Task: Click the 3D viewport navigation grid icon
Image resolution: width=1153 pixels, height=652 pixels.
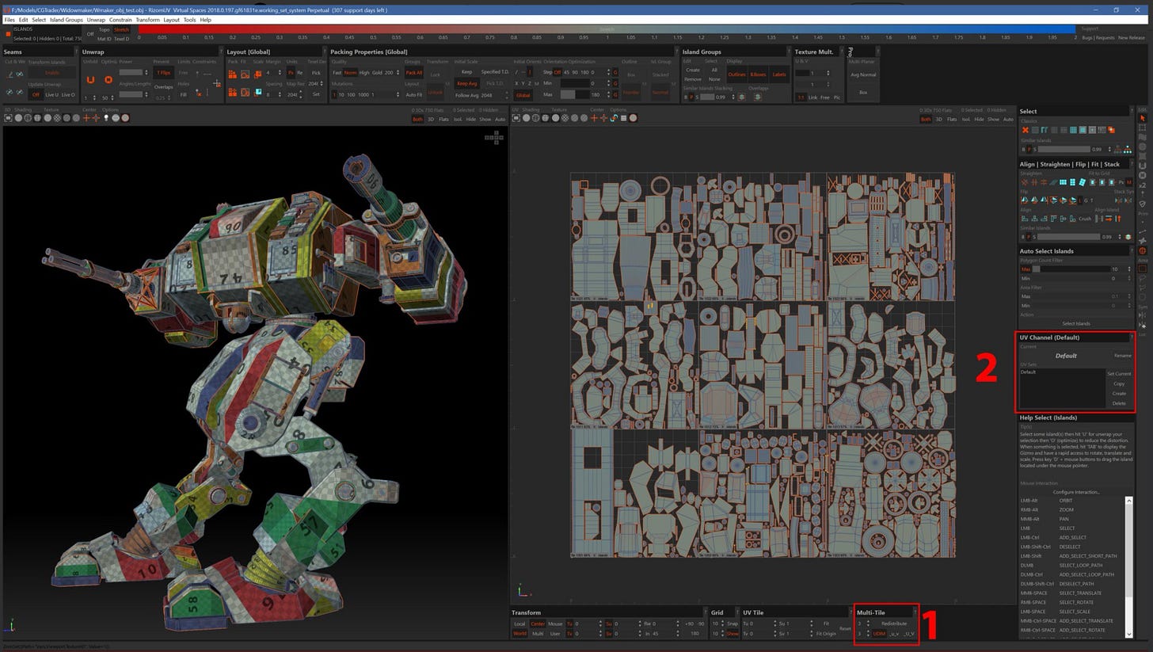Action: coord(494,138)
